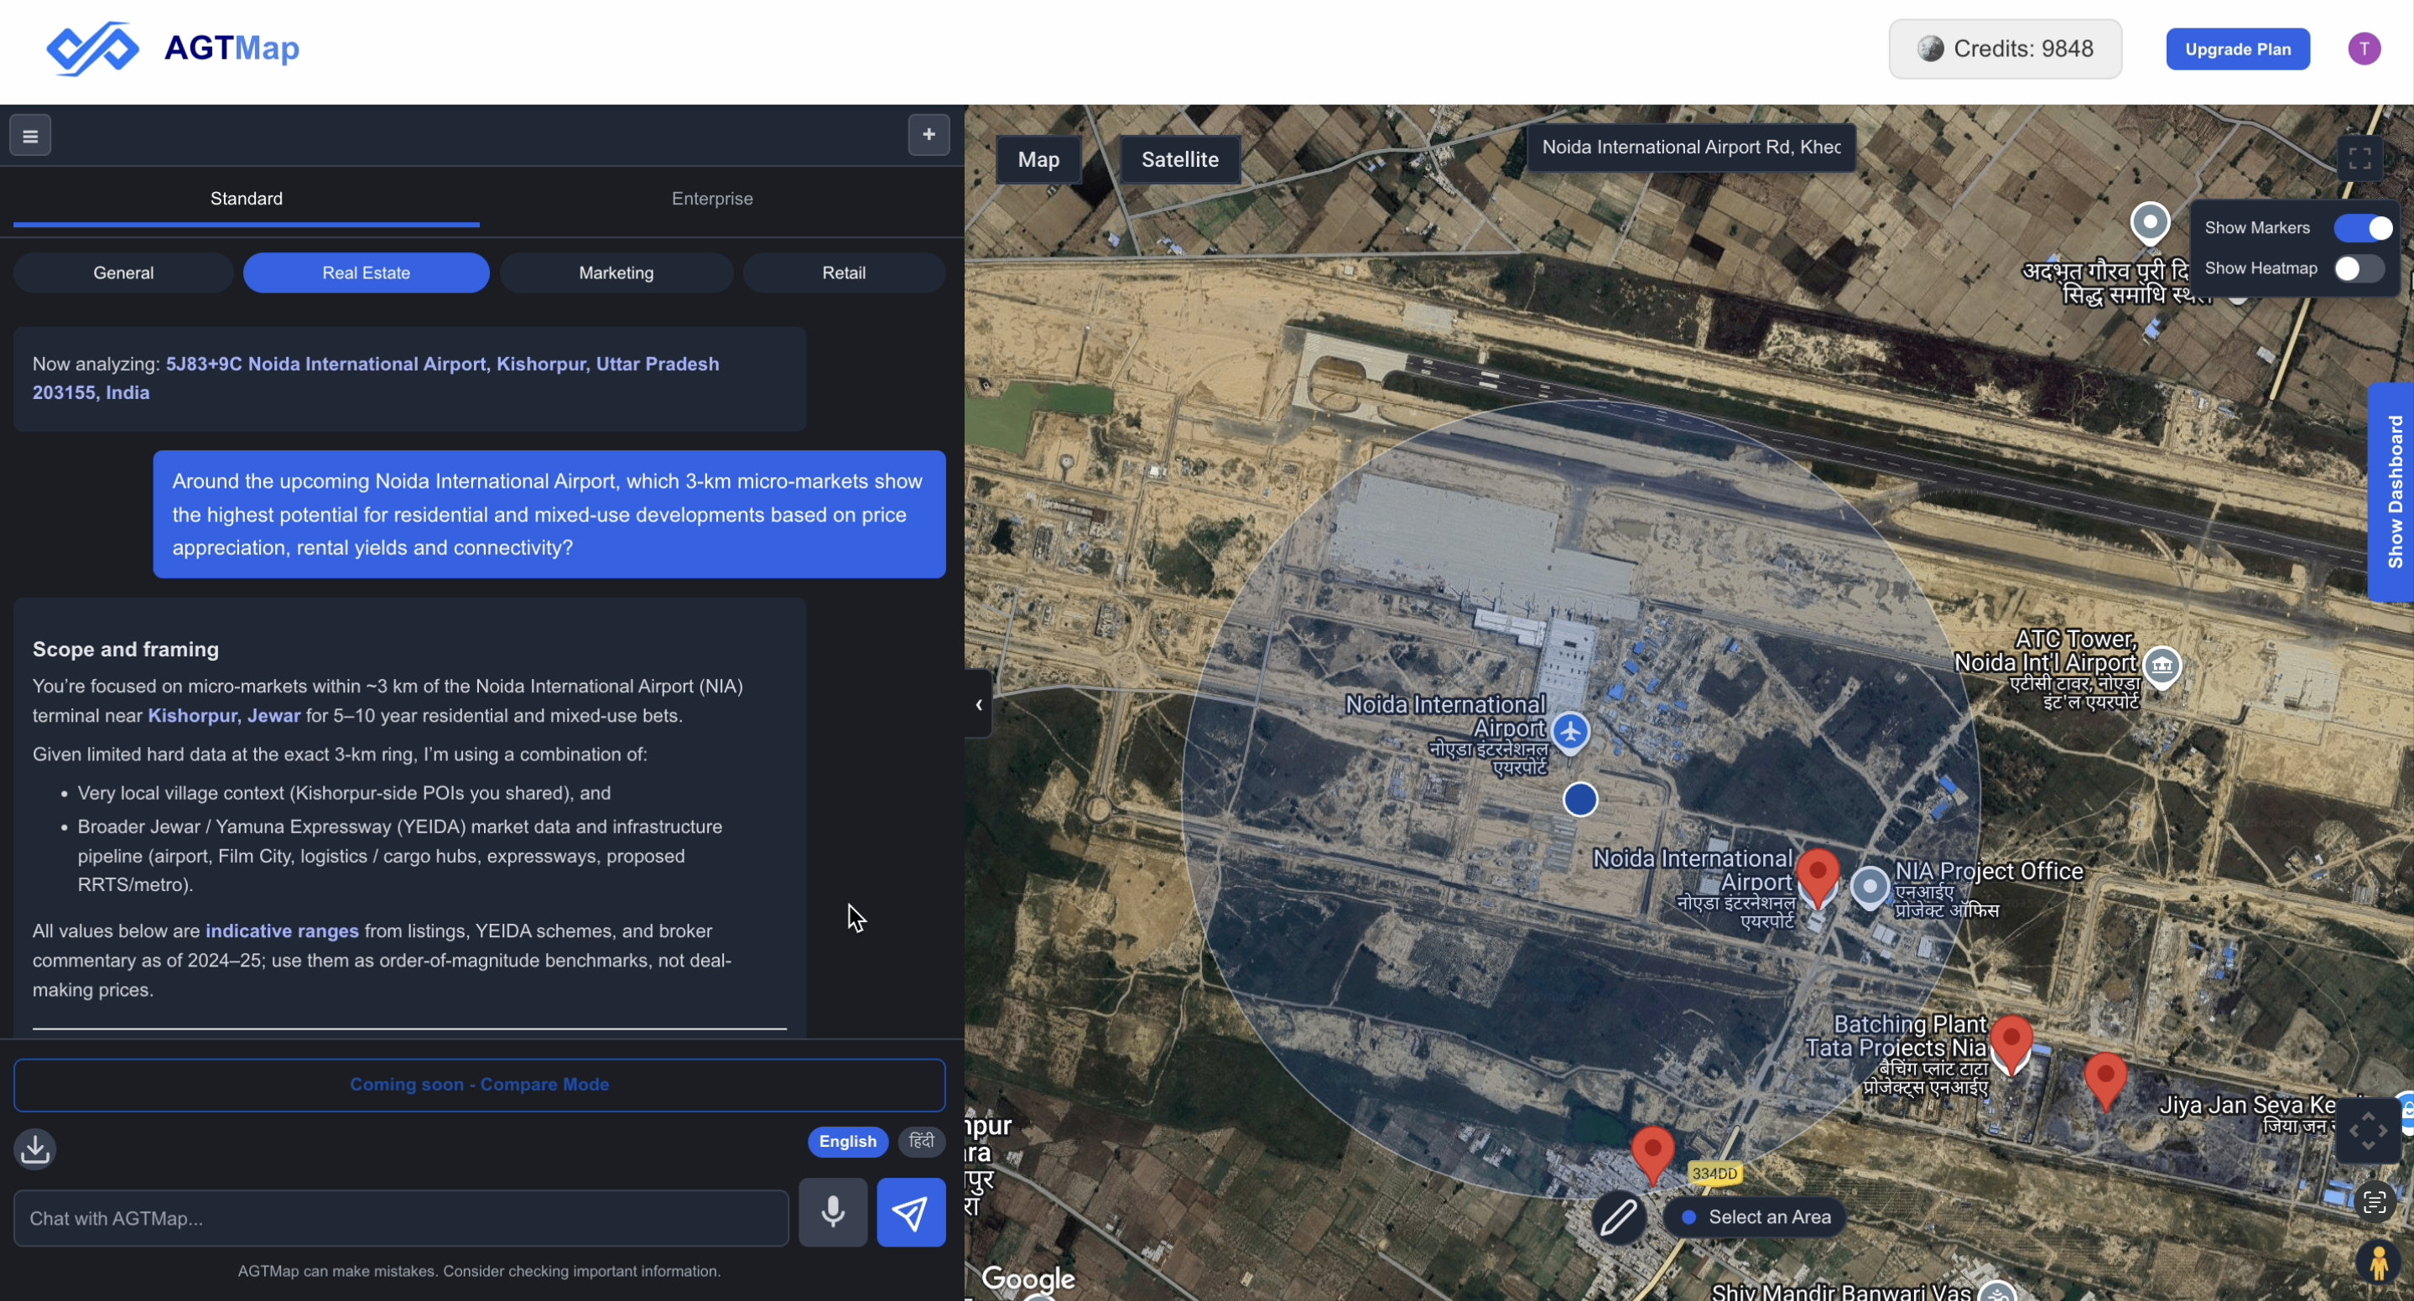Screen dimensions: 2414x1301
Task: Select the pencil draw tool on map
Action: [1618, 1218]
